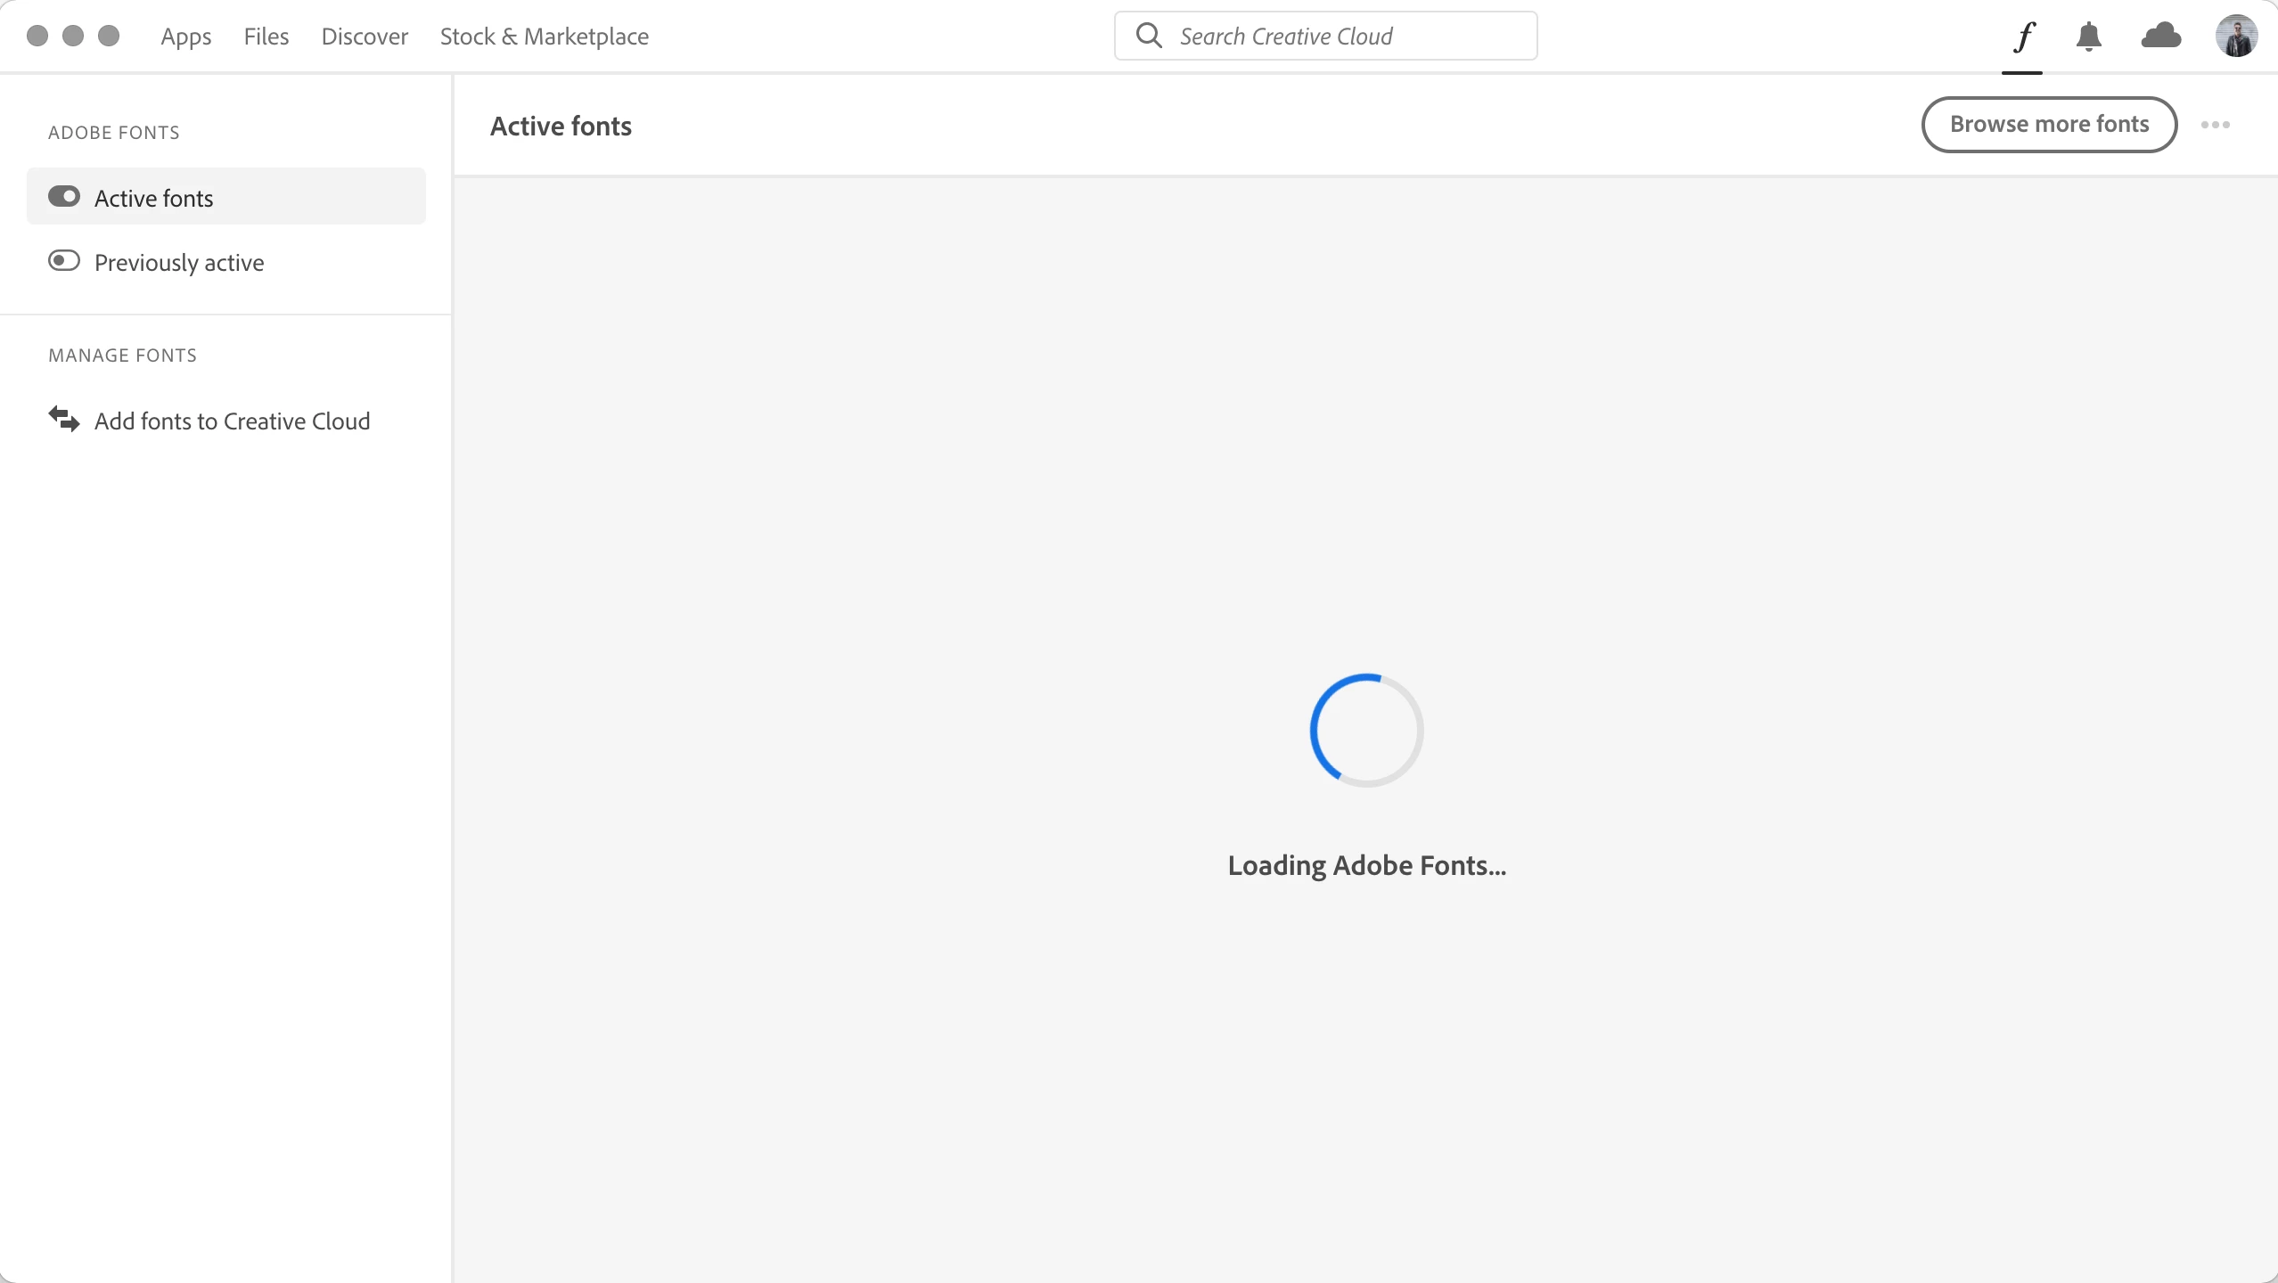Select Active fonts sidebar entry
The width and height of the screenshot is (2278, 1283).
(x=153, y=198)
